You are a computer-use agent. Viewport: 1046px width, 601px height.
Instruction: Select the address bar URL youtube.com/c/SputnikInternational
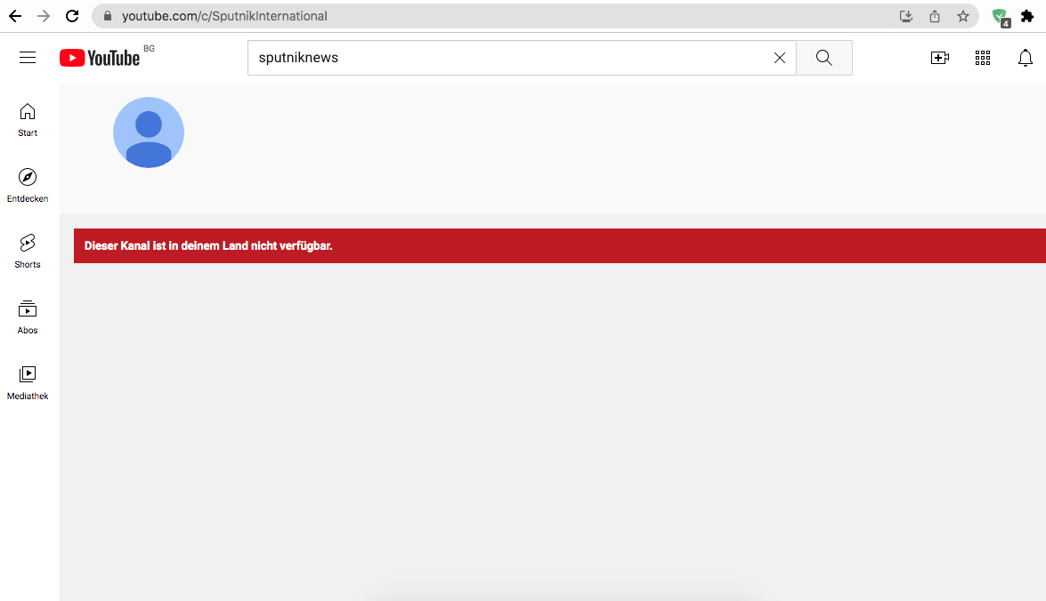pyautogui.click(x=224, y=16)
